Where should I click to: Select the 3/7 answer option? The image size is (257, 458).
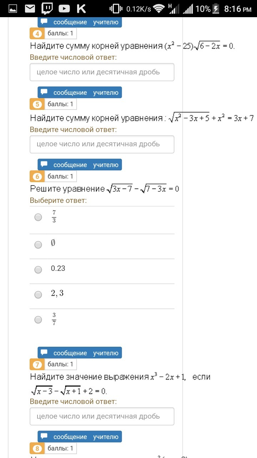38,320
